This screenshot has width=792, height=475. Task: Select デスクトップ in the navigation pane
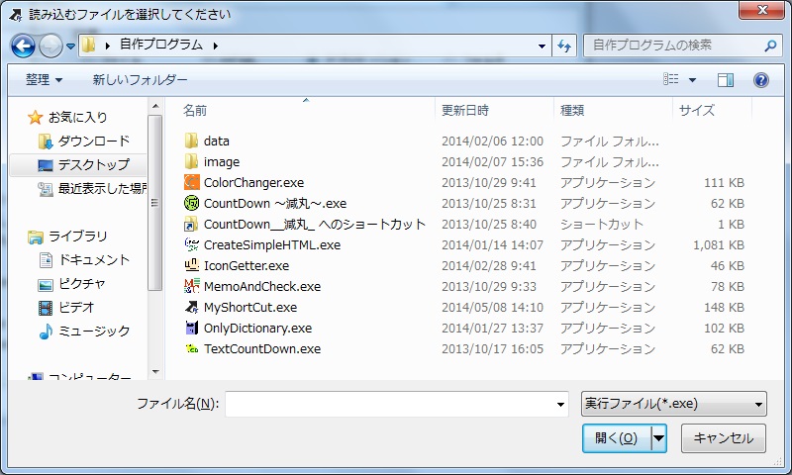coord(94,165)
